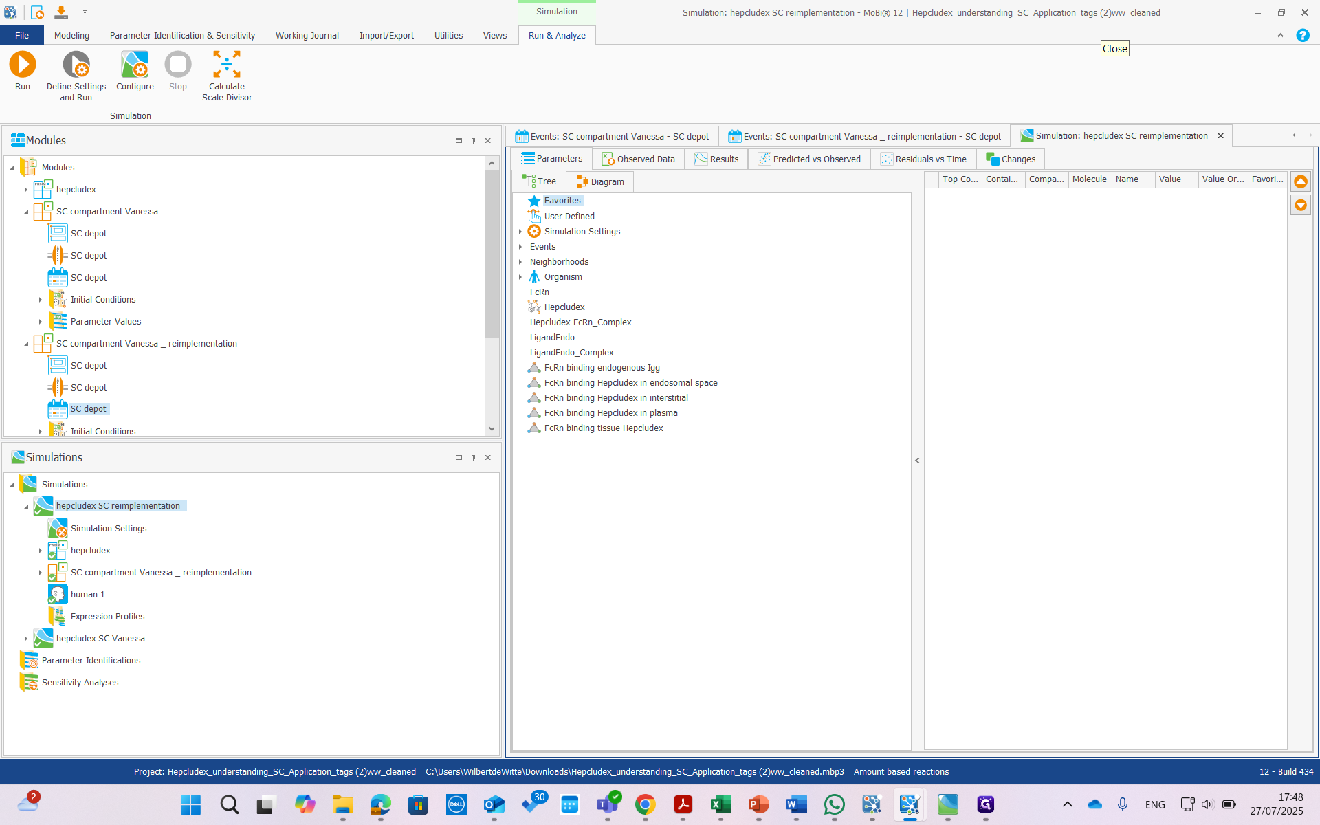The width and height of the screenshot is (1320, 825).
Task: Open the Import/Export ribbon tab
Action: pyautogui.click(x=386, y=35)
